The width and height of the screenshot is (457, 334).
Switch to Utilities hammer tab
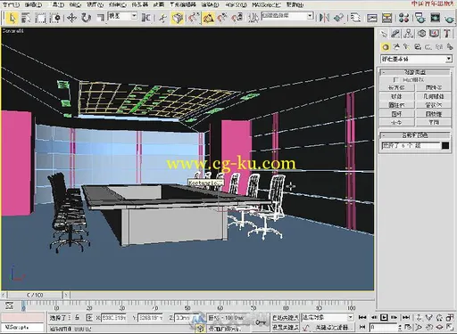[x=447, y=34]
